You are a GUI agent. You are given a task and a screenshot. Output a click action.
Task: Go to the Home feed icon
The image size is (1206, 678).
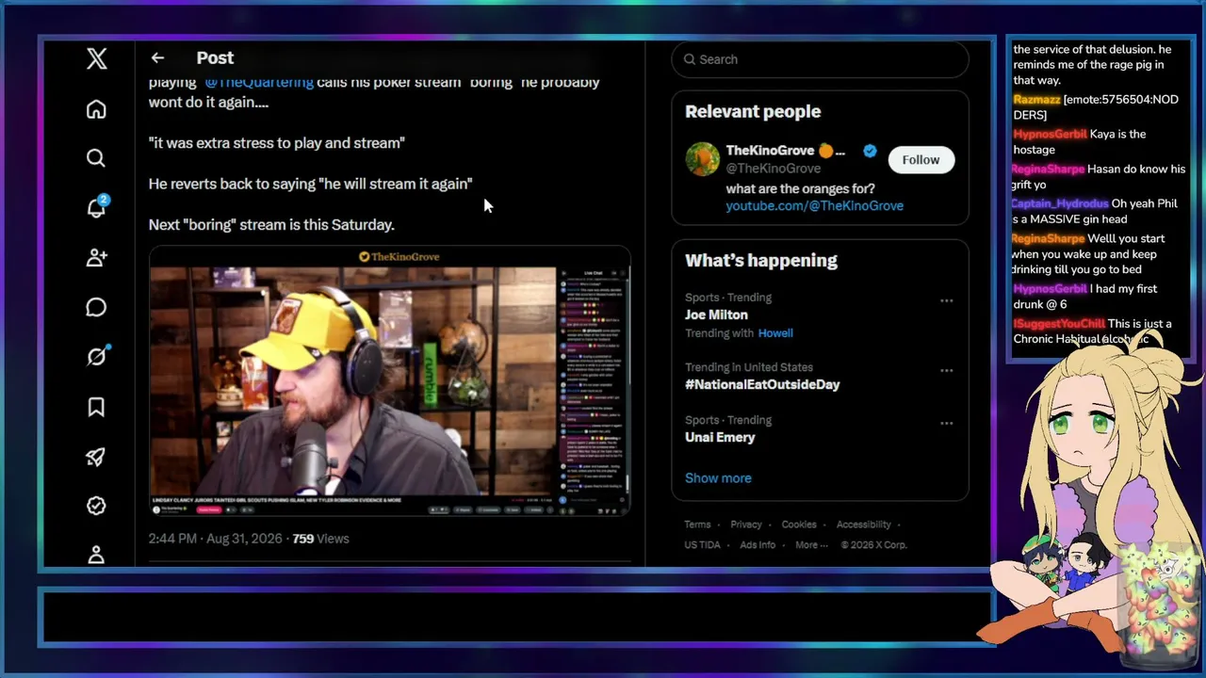tap(96, 109)
